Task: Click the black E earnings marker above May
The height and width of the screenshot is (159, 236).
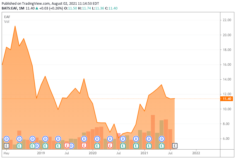Action: pyautogui.click(x=6, y=146)
